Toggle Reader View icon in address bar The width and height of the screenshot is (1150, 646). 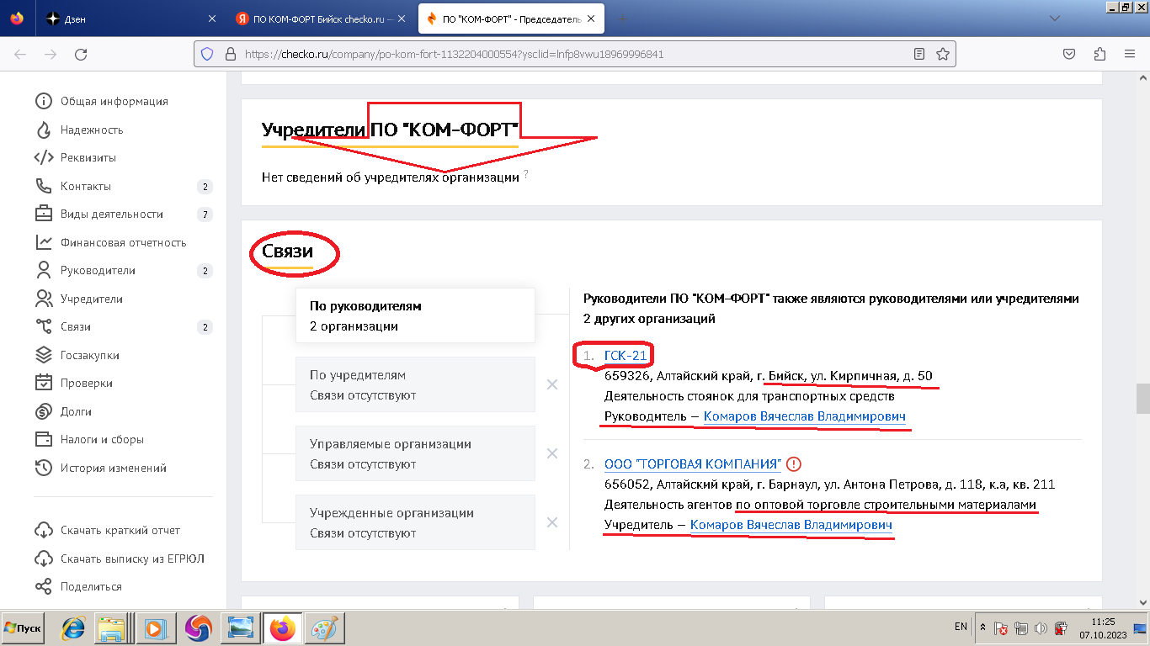pyautogui.click(x=919, y=54)
